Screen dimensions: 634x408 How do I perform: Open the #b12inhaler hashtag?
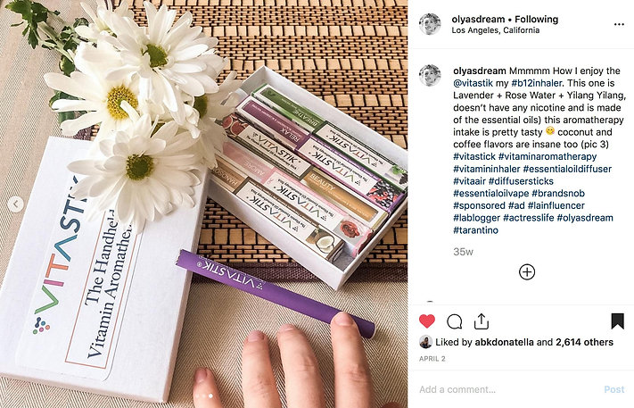point(537,83)
